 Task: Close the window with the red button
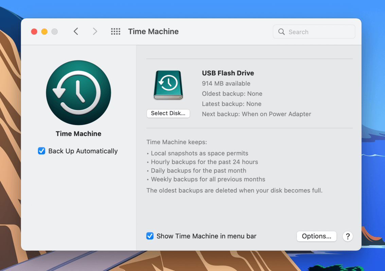point(34,32)
